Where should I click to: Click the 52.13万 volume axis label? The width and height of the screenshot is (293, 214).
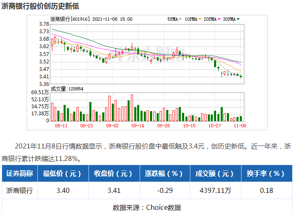pyautogui.click(x=40, y=100)
